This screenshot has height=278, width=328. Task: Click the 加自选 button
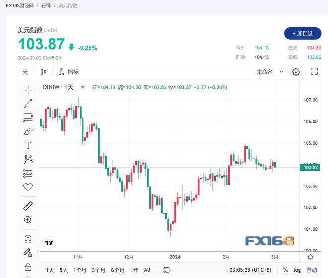(303, 33)
